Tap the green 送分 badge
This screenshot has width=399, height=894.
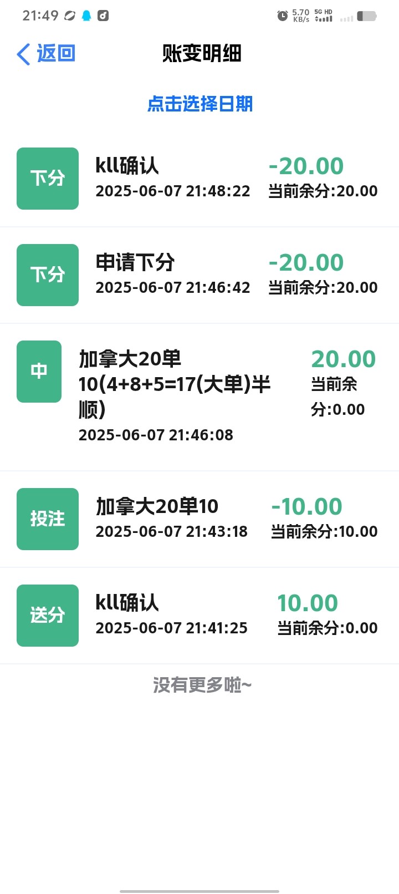48,616
